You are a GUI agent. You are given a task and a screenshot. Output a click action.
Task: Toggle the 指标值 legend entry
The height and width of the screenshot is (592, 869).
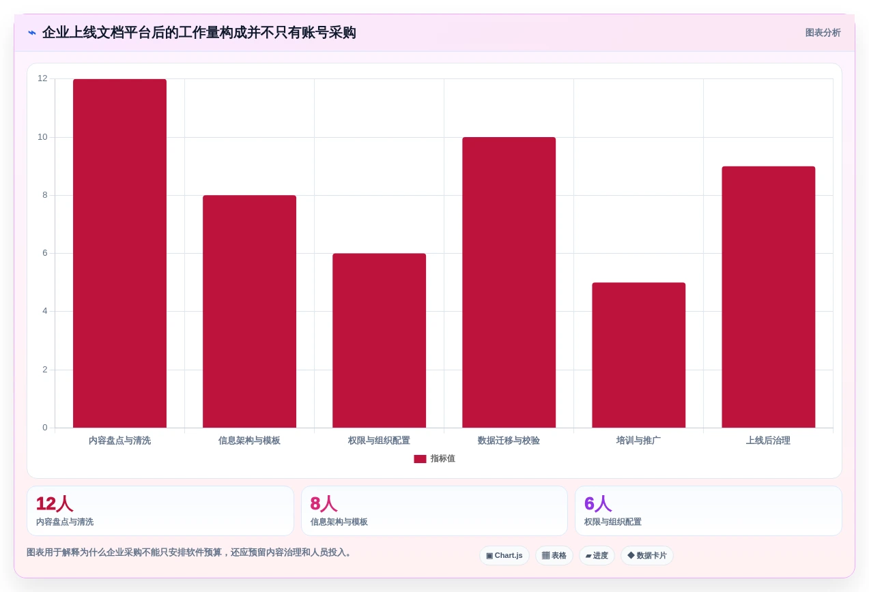pos(434,459)
